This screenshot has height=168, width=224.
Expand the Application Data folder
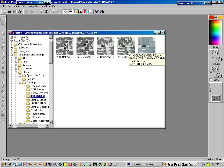click(x=20, y=76)
